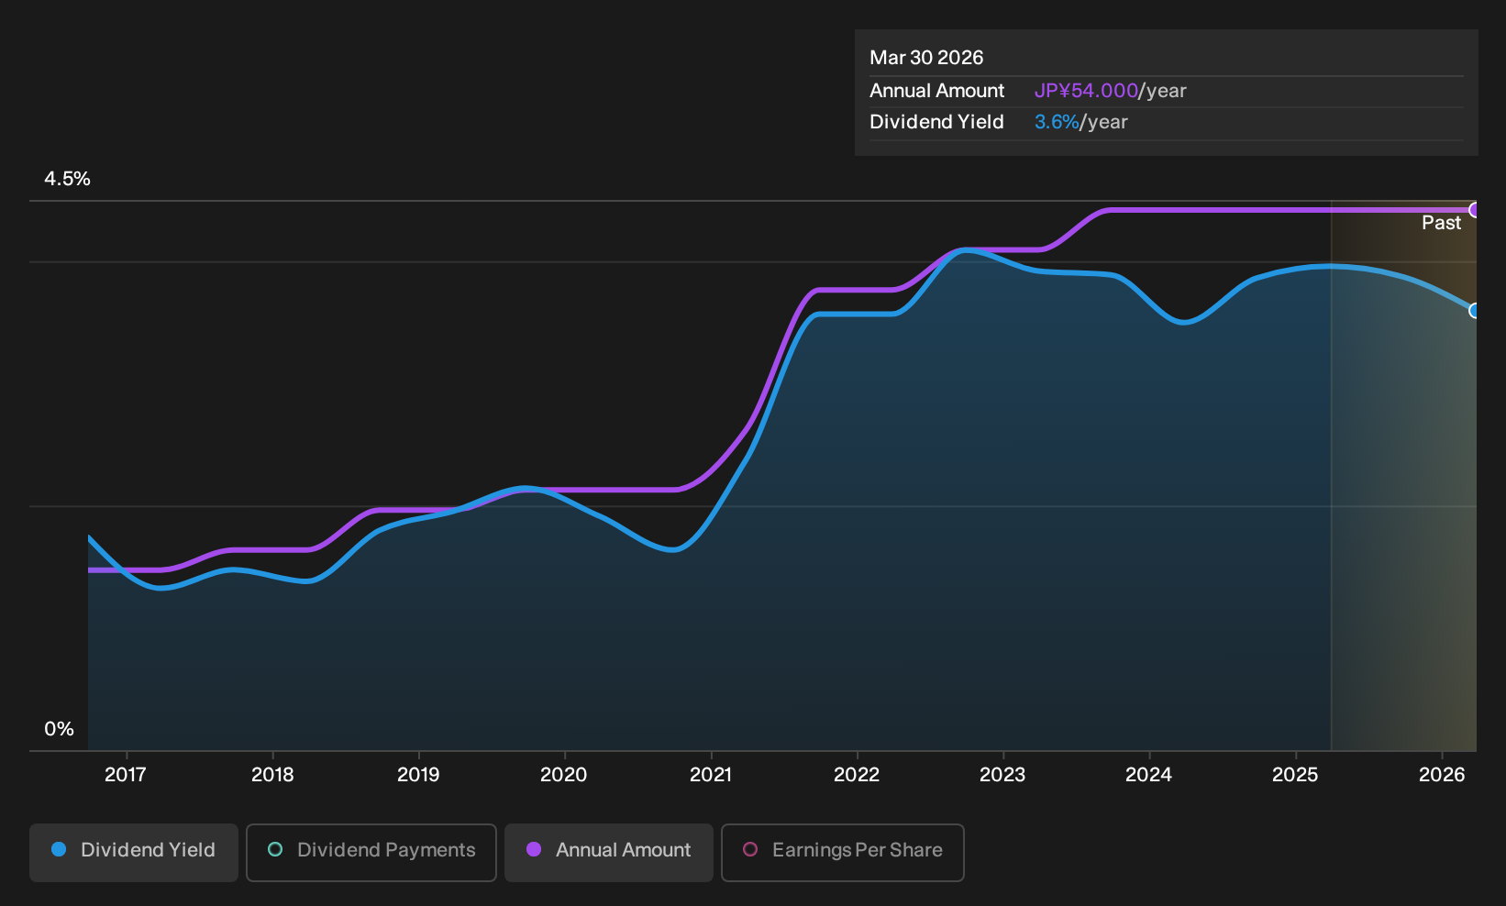Click the Past label on the chart
1506x906 pixels.
point(1441,223)
